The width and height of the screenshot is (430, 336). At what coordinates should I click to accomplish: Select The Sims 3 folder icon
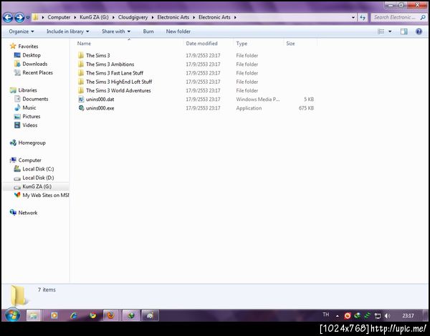(81, 55)
